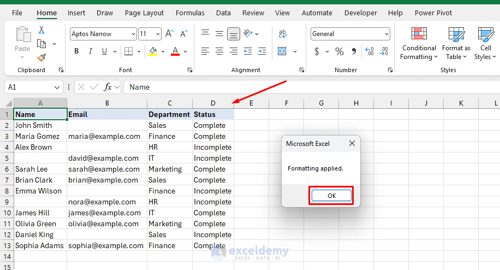Apply accounting dollar number format
Screen dimensions: 500x270
click(x=317, y=51)
